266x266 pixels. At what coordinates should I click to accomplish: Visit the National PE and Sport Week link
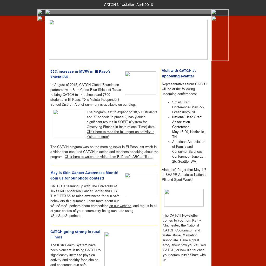tap(184, 177)
